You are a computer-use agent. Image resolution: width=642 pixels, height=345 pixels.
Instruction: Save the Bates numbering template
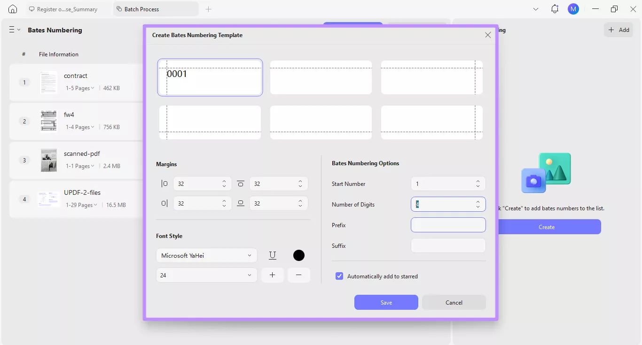[386, 302]
